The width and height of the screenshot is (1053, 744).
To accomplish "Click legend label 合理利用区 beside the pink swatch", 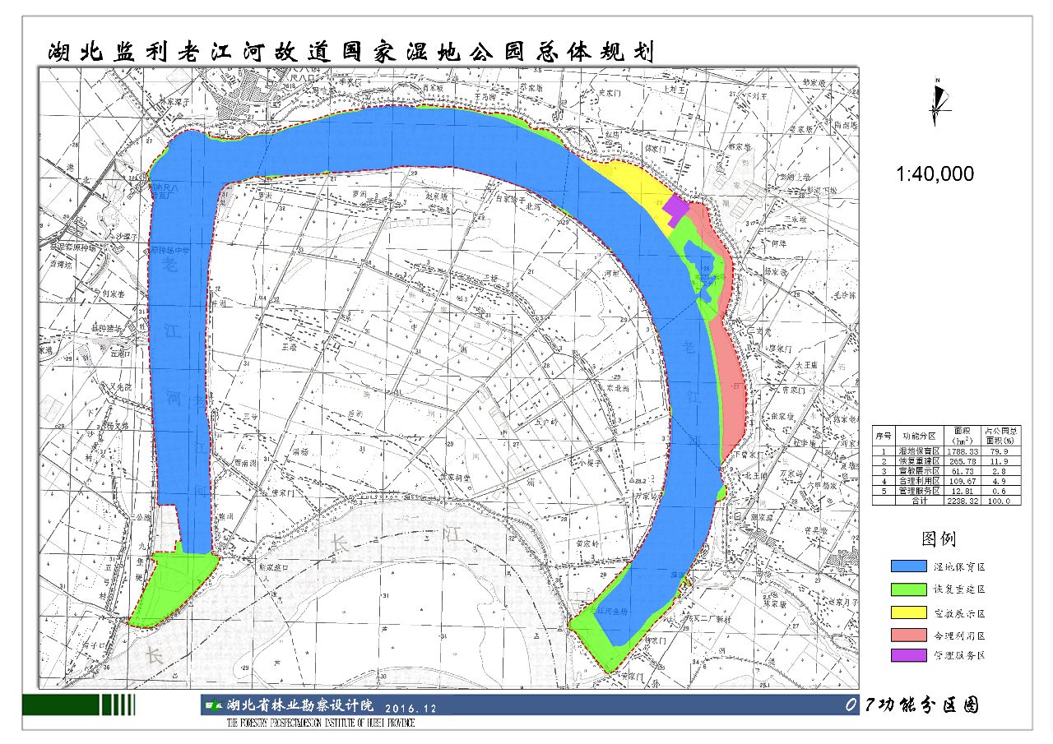I will coord(958,636).
